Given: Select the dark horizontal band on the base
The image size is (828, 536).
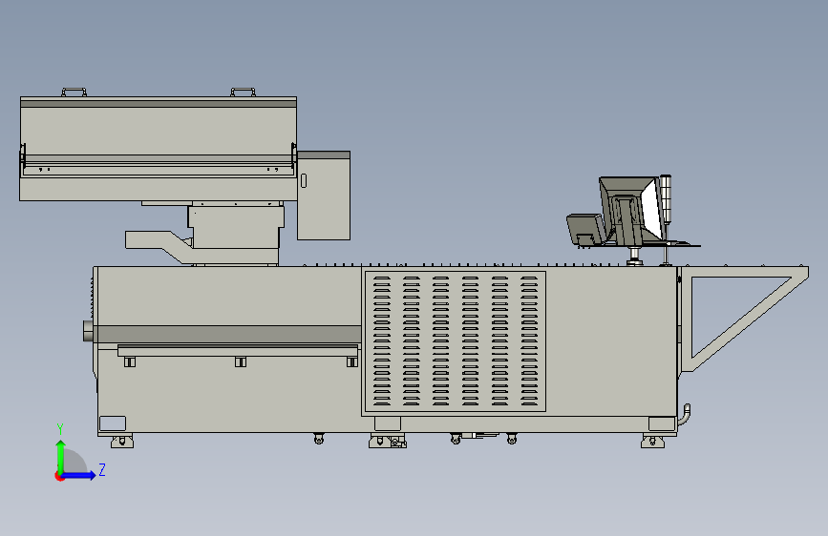Looking at the screenshot, I should pyautogui.click(x=227, y=334).
